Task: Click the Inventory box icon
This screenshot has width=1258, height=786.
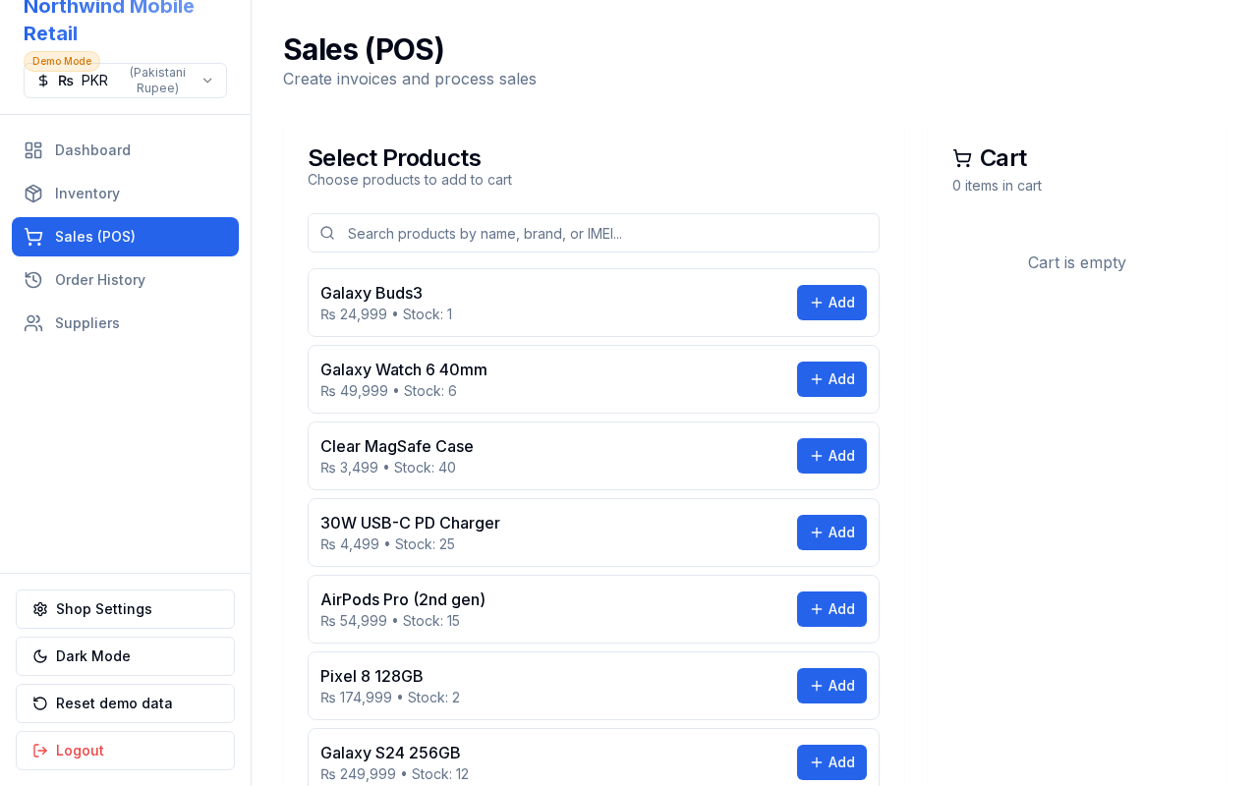Action: (x=33, y=194)
